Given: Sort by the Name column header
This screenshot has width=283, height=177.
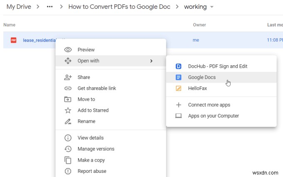Looking at the screenshot, I should pyautogui.click(x=10, y=25).
